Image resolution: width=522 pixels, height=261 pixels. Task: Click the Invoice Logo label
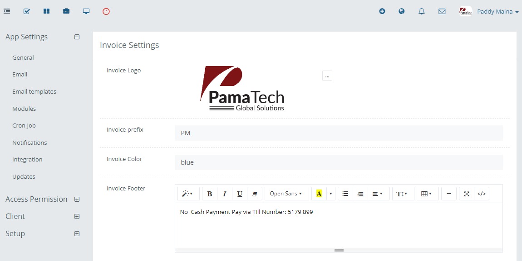(x=123, y=70)
